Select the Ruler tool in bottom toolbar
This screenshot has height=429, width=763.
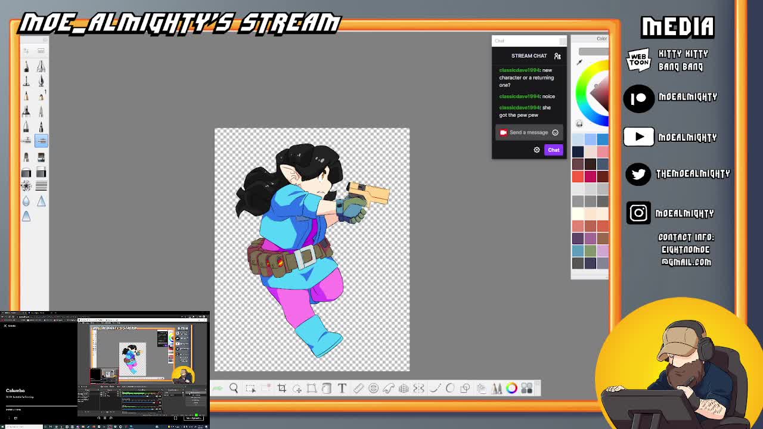(358, 388)
